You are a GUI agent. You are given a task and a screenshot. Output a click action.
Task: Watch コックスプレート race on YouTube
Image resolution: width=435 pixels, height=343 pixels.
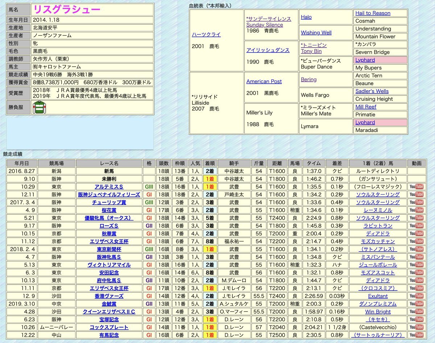point(416,327)
